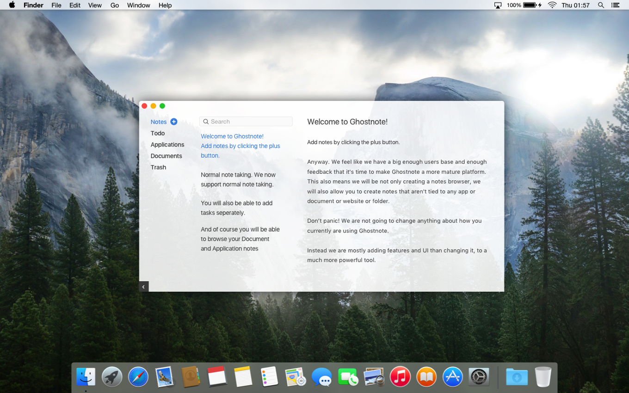Open the Wi-Fi status menu

[552, 5]
